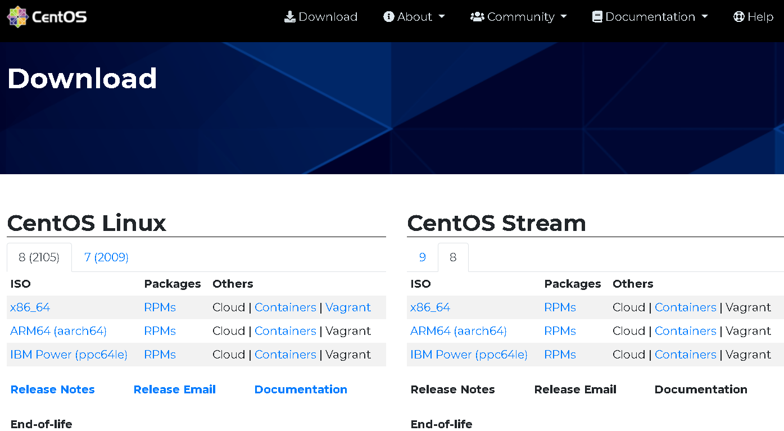Open CentOS Linux Documentation link
Image resolution: width=784 pixels, height=431 pixels.
[301, 389]
